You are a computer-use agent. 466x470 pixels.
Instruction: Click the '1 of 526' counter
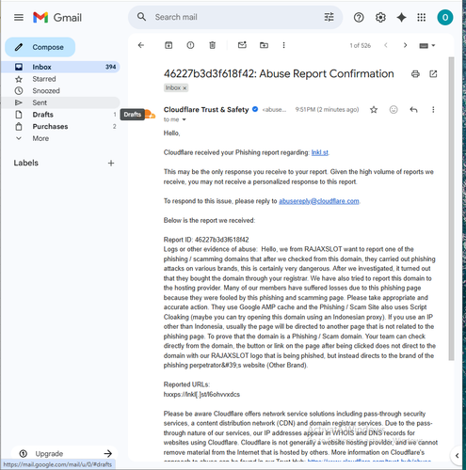coord(361,46)
